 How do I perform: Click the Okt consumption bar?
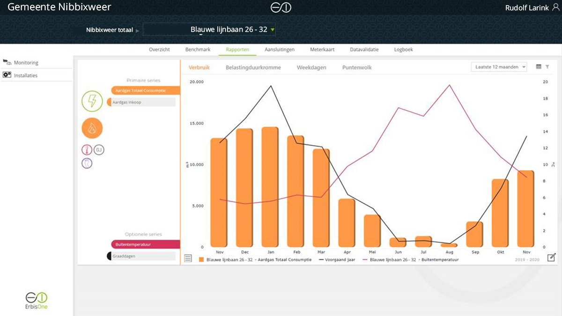click(x=500, y=213)
